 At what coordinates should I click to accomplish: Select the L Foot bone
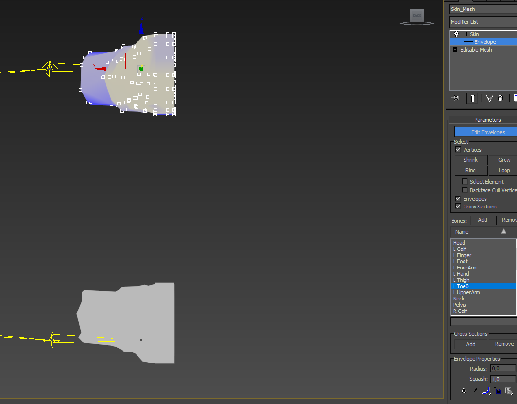point(461,261)
